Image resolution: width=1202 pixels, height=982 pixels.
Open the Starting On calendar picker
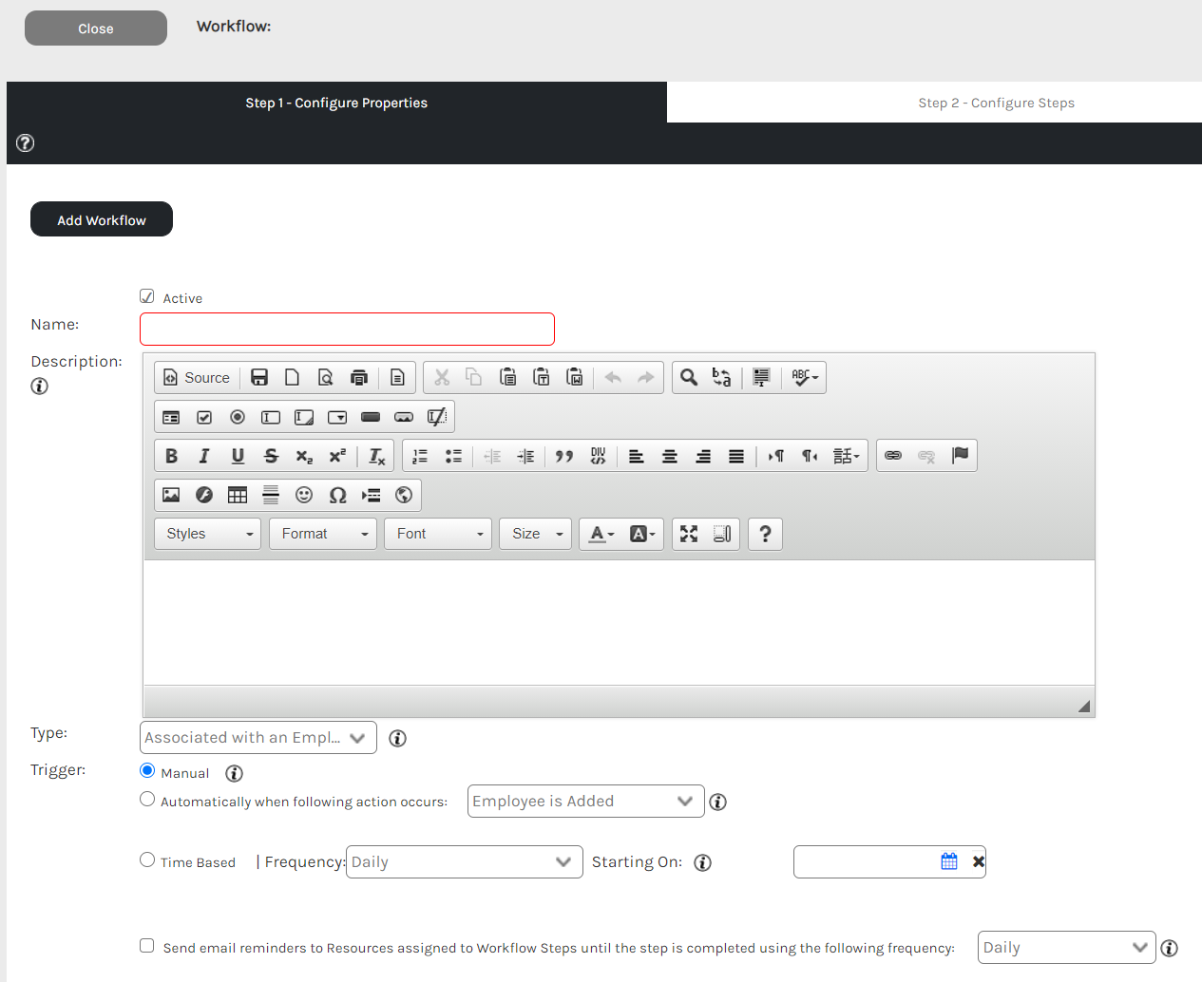tap(949, 861)
